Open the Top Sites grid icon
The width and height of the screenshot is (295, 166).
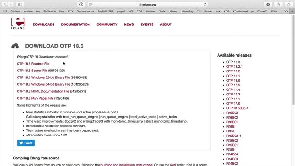[5, 11]
